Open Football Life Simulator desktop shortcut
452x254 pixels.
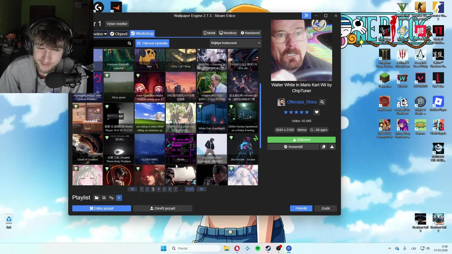point(403,105)
